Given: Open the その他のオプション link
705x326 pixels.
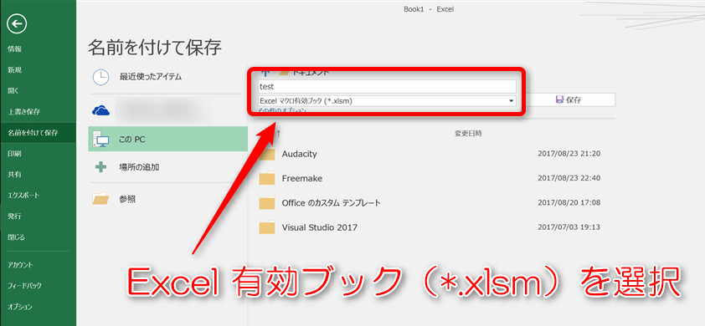Looking at the screenshot, I should pyautogui.click(x=283, y=110).
